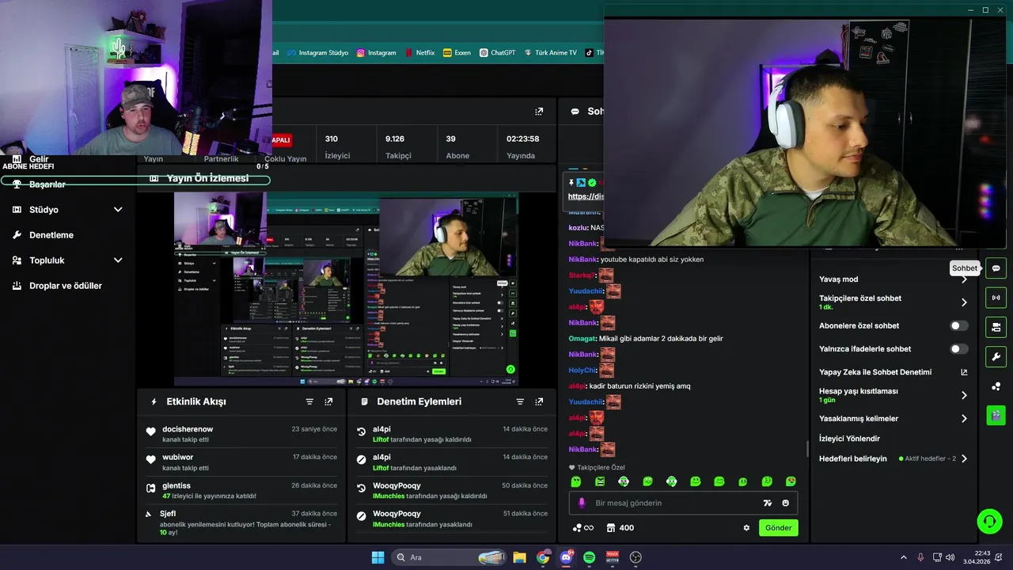1013x570 pixels.
Task: Open the Instagram Stüdyo bookmark
Action: 317,53
